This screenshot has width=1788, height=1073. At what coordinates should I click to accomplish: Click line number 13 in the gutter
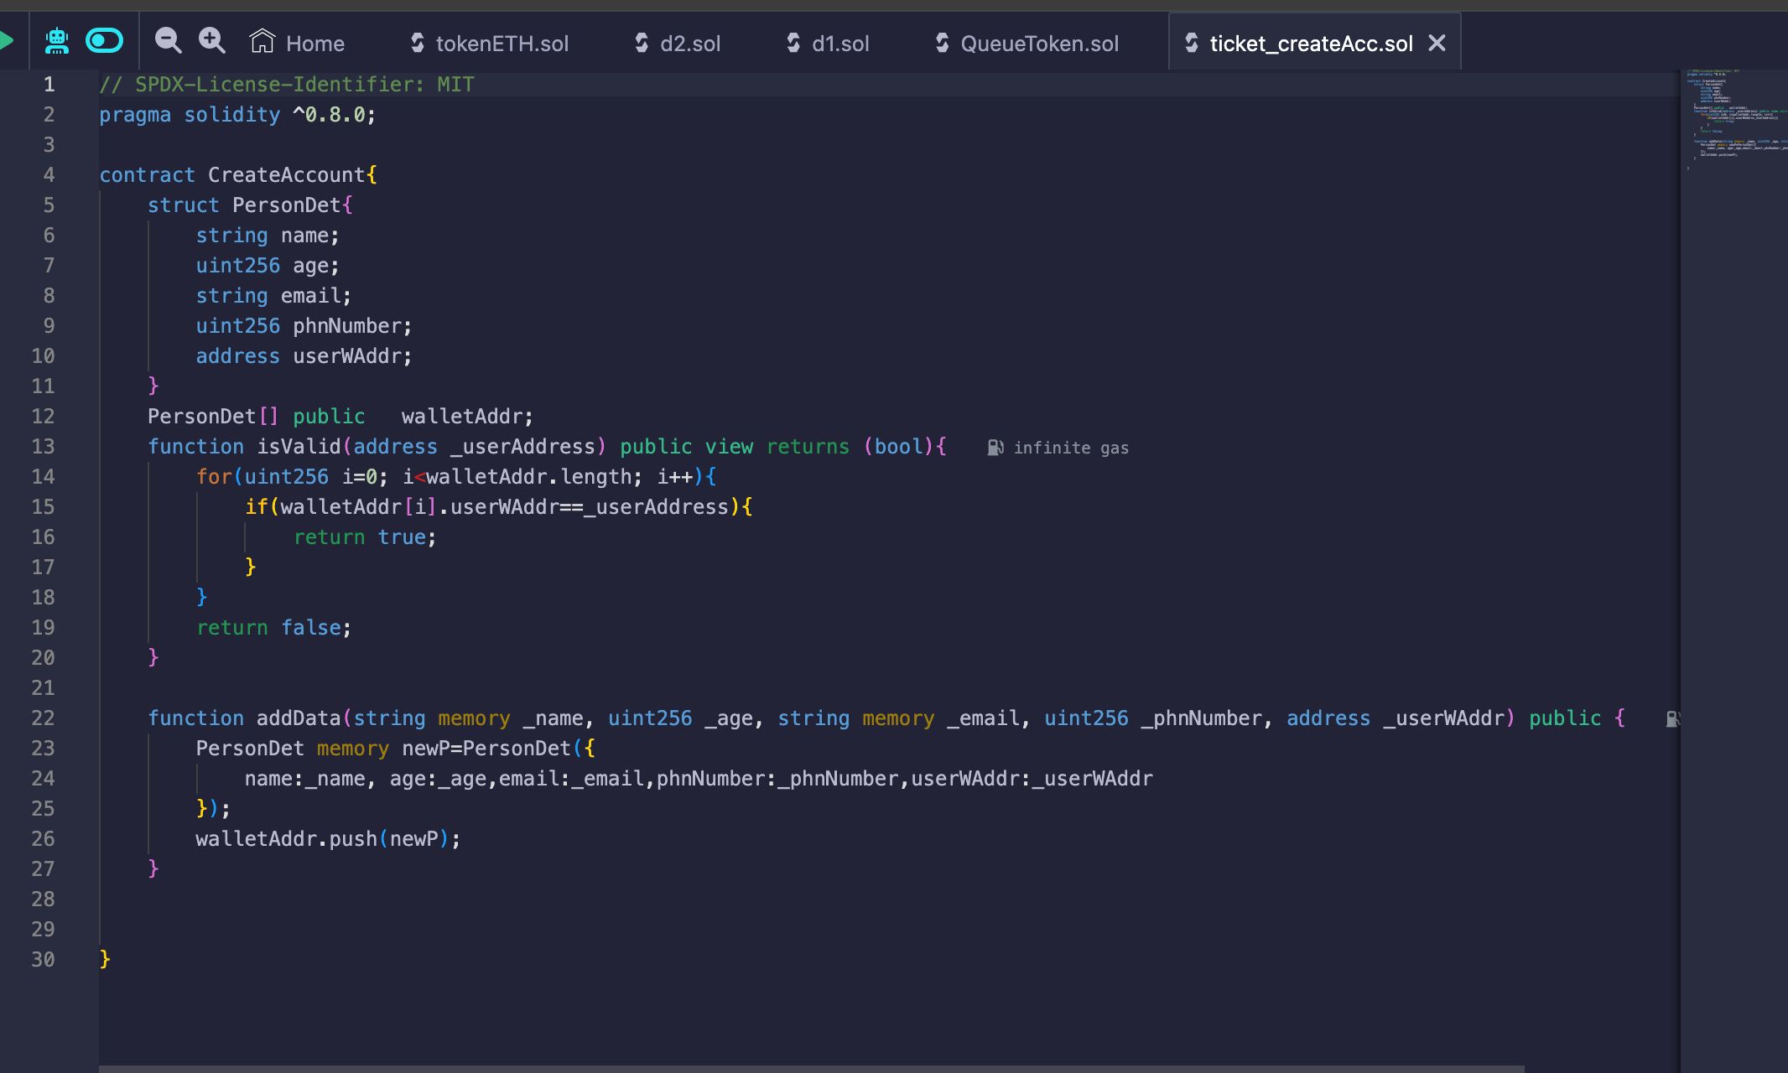click(x=43, y=447)
